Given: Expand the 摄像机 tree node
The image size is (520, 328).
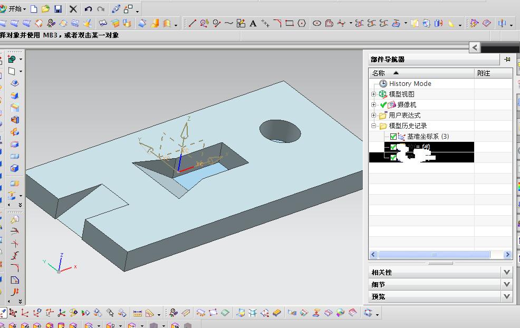Looking at the screenshot, I should [373, 105].
